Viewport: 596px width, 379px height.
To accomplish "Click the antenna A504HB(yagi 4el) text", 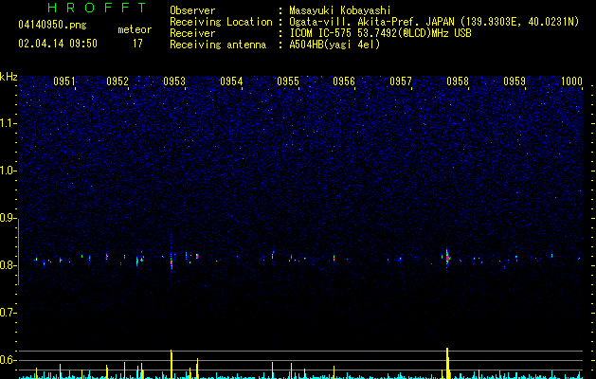I will (x=334, y=45).
